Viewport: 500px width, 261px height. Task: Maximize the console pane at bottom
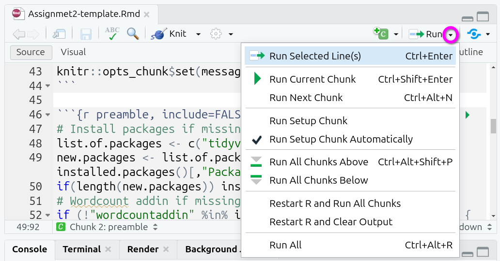tap(483, 252)
